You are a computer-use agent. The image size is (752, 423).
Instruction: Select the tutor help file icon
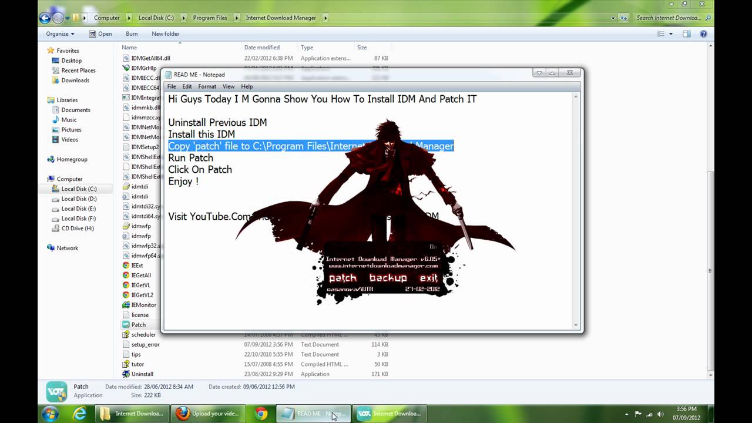point(126,364)
